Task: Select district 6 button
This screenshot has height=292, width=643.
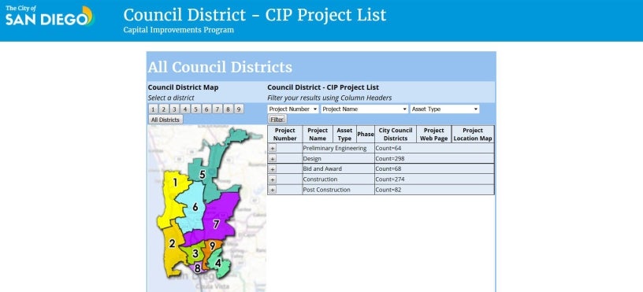Action: tap(206, 109)
